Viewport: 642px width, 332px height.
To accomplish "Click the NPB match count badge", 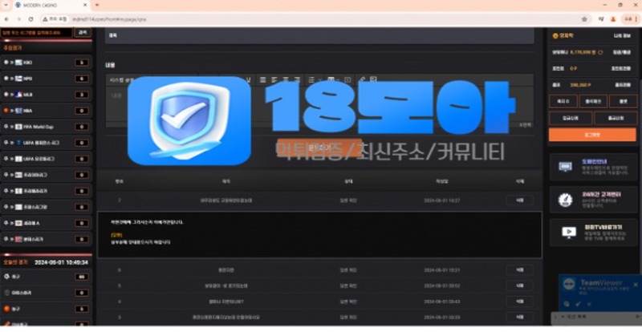I will coord(82,79).
